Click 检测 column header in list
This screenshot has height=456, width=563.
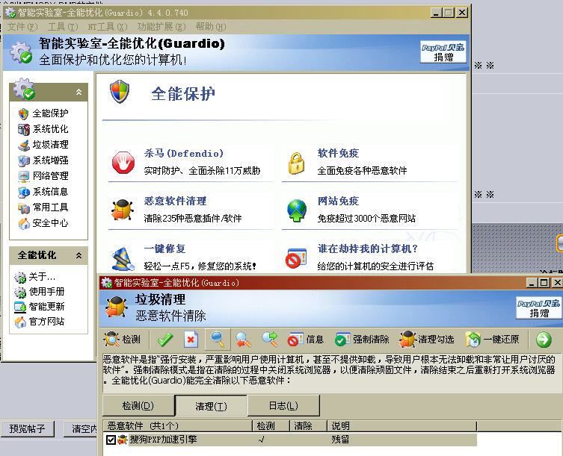(x=271, y=426)
